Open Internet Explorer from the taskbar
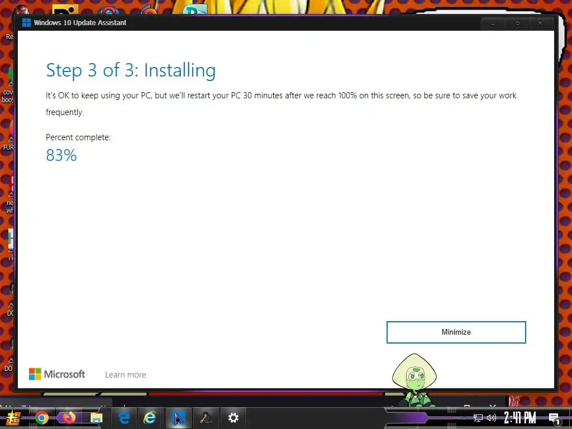This screenshot has height=429, width=572. pos(150,418)
